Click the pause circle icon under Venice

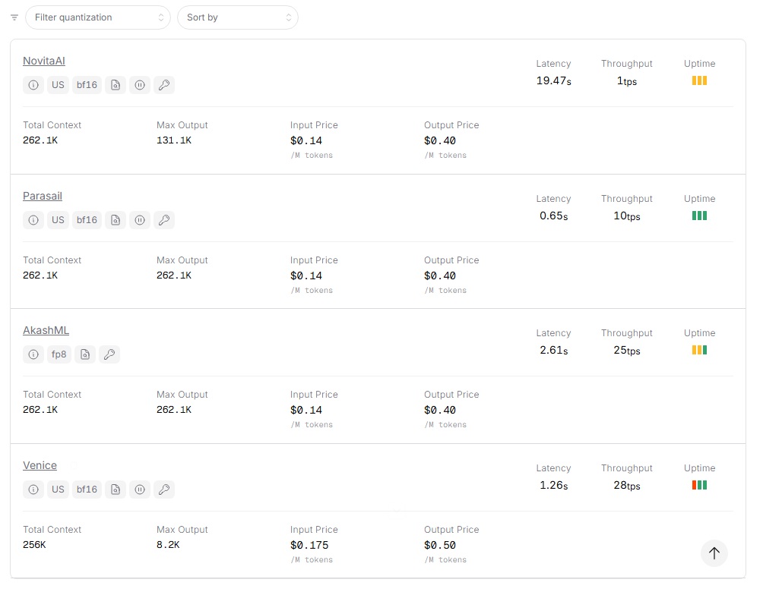pos(140,490)
